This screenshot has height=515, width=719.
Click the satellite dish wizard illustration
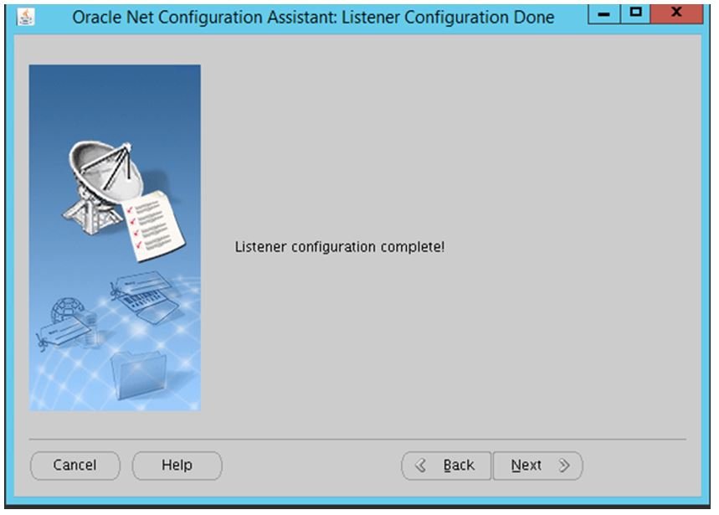click(115, 238)
